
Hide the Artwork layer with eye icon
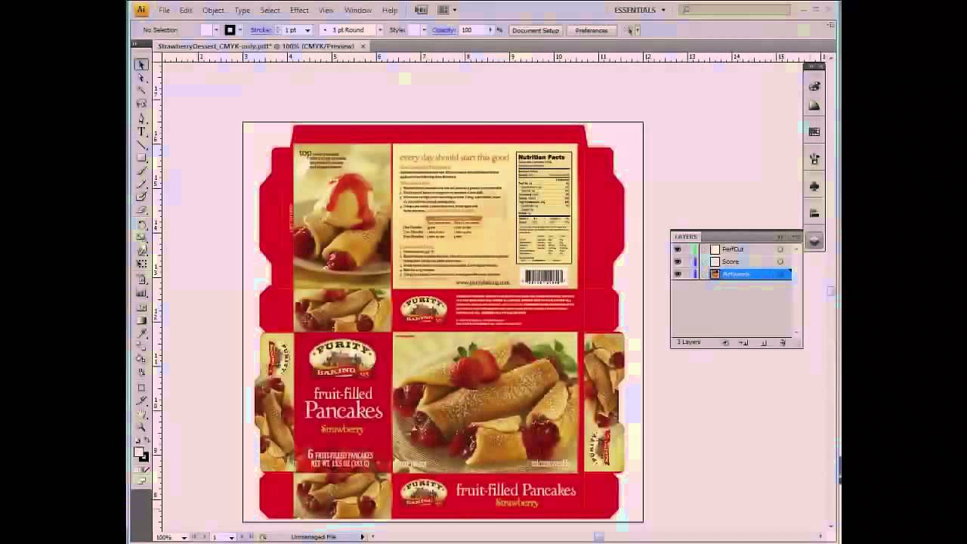677,274
